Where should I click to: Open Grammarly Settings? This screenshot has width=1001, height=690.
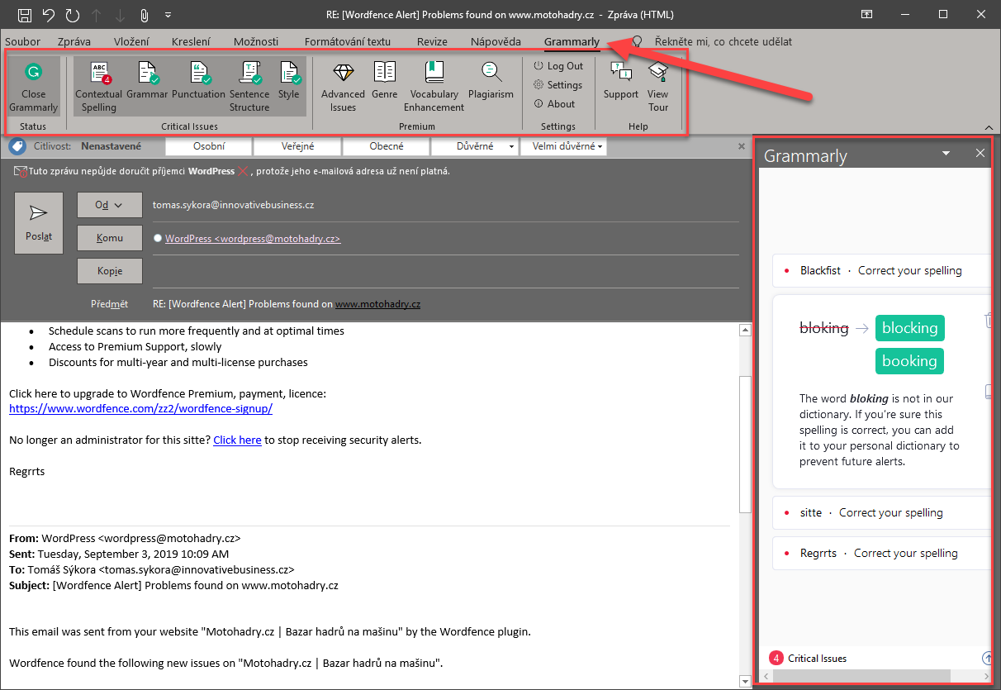pos(558,85)
